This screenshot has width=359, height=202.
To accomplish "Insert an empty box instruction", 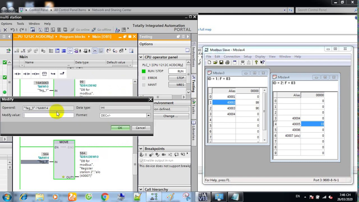I will 44,74.
